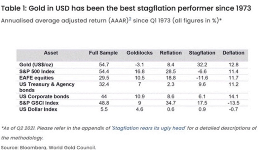
Task: Click the Goldilocks column header
Action: pos(138,53)
